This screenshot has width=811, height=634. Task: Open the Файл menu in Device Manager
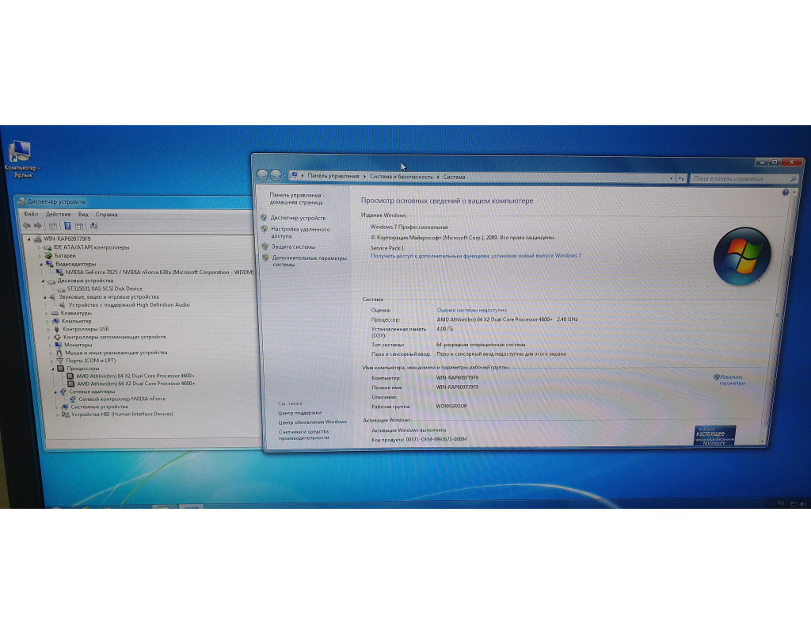[x=31, y=214]
